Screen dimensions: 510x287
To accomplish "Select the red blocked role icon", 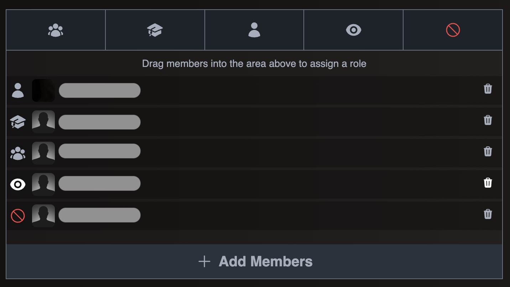I will (453, 30).
